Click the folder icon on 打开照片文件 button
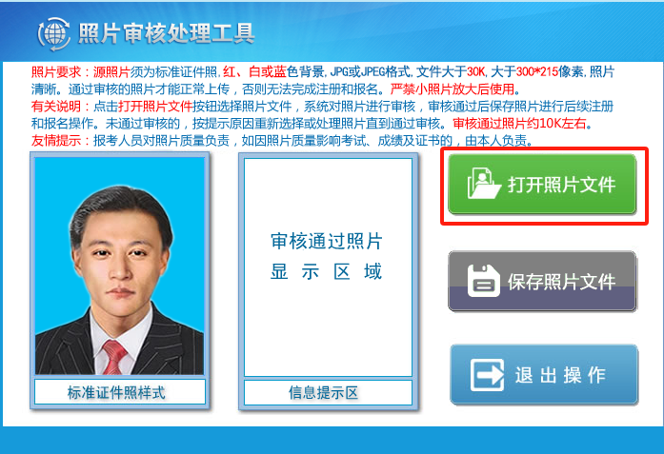 484,183
